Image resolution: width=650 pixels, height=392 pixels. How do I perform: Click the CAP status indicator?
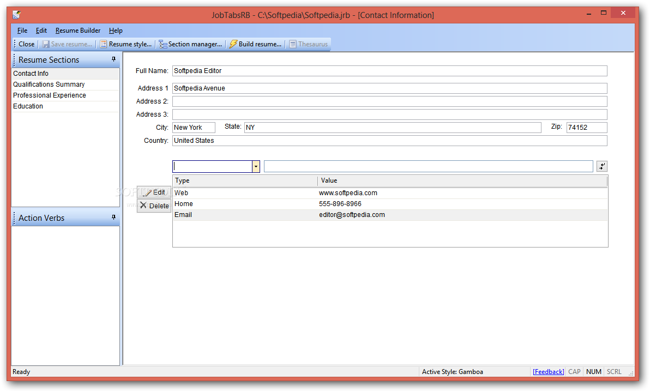[x=574, y=372]
